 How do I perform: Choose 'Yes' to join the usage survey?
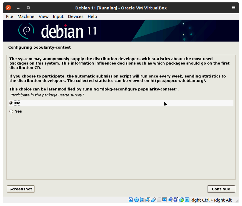coord(11,111)
